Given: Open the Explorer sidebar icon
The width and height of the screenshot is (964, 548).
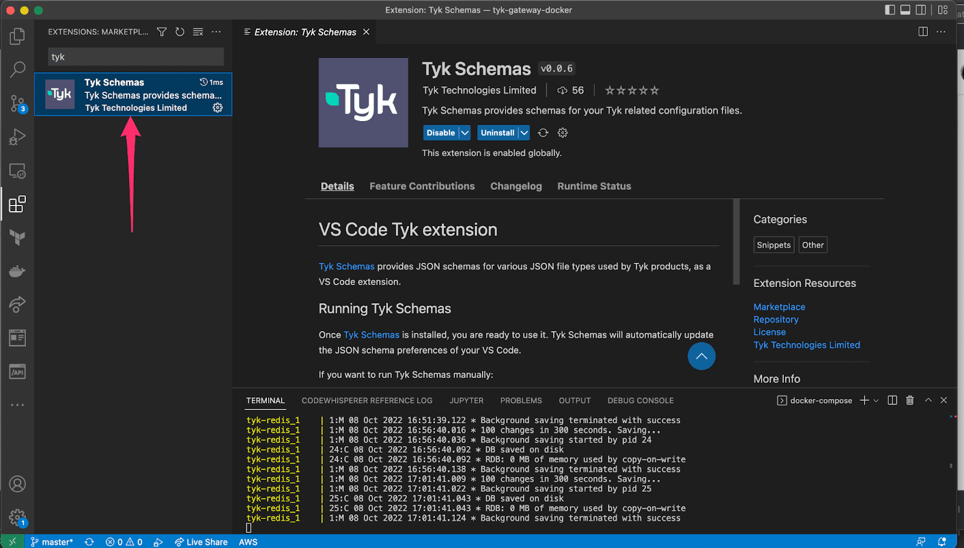Looking at the screenshot, I should pos(17,36).
